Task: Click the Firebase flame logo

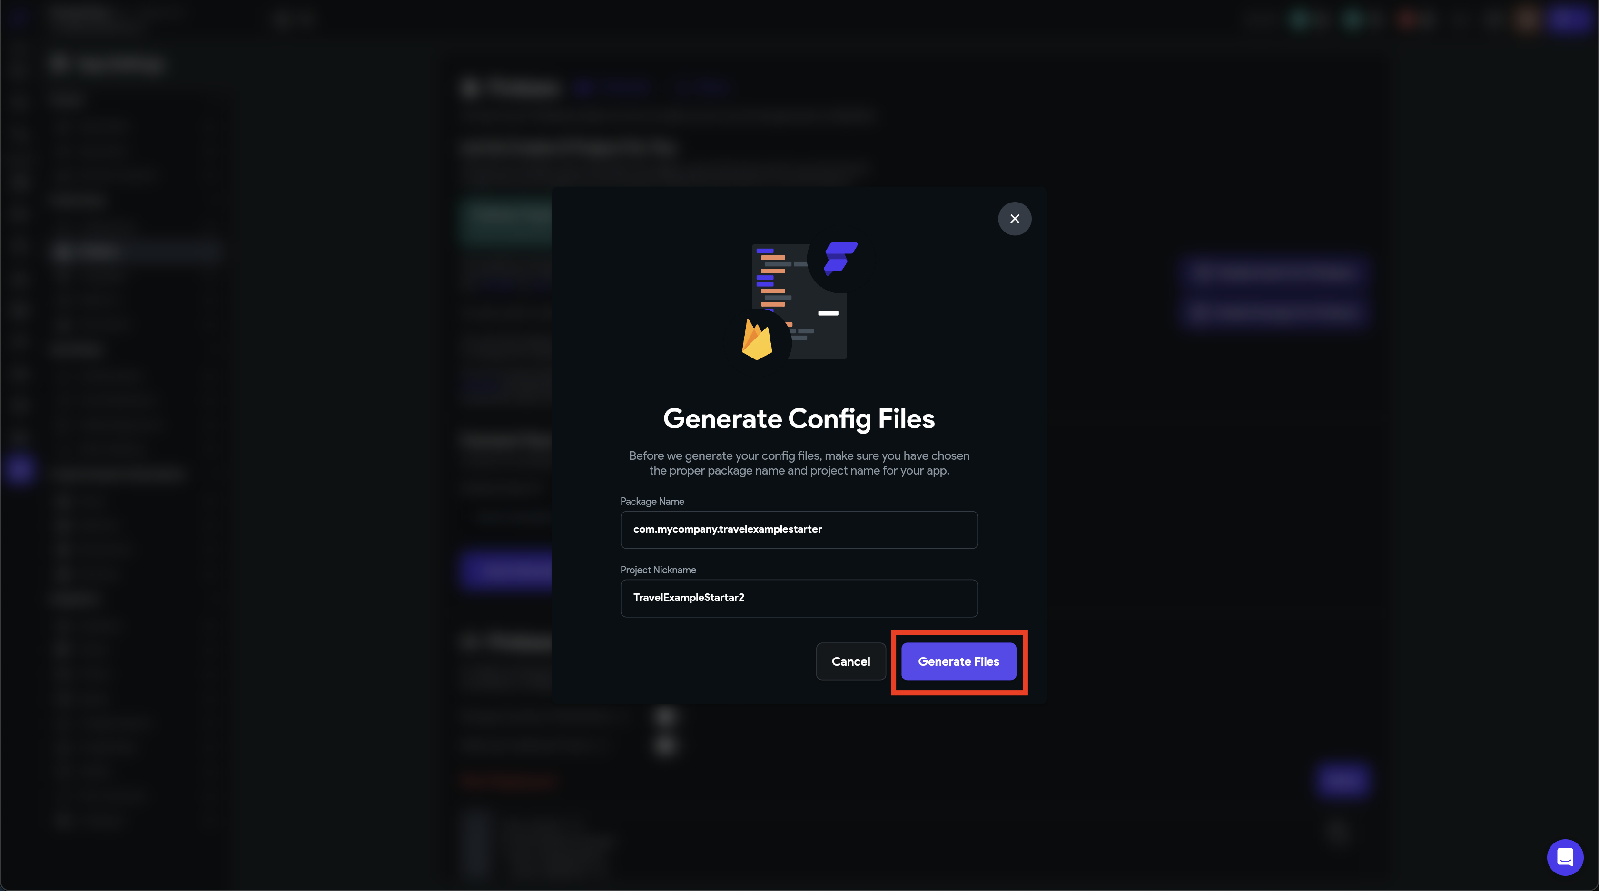Action: pyautogui.click(x=757, y=340)
